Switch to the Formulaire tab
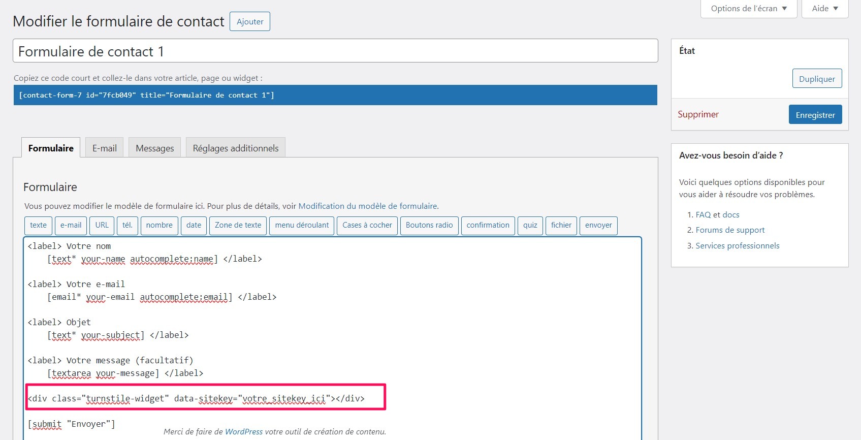Viewport: 861px width, 440px height. (x=51, y=148)
